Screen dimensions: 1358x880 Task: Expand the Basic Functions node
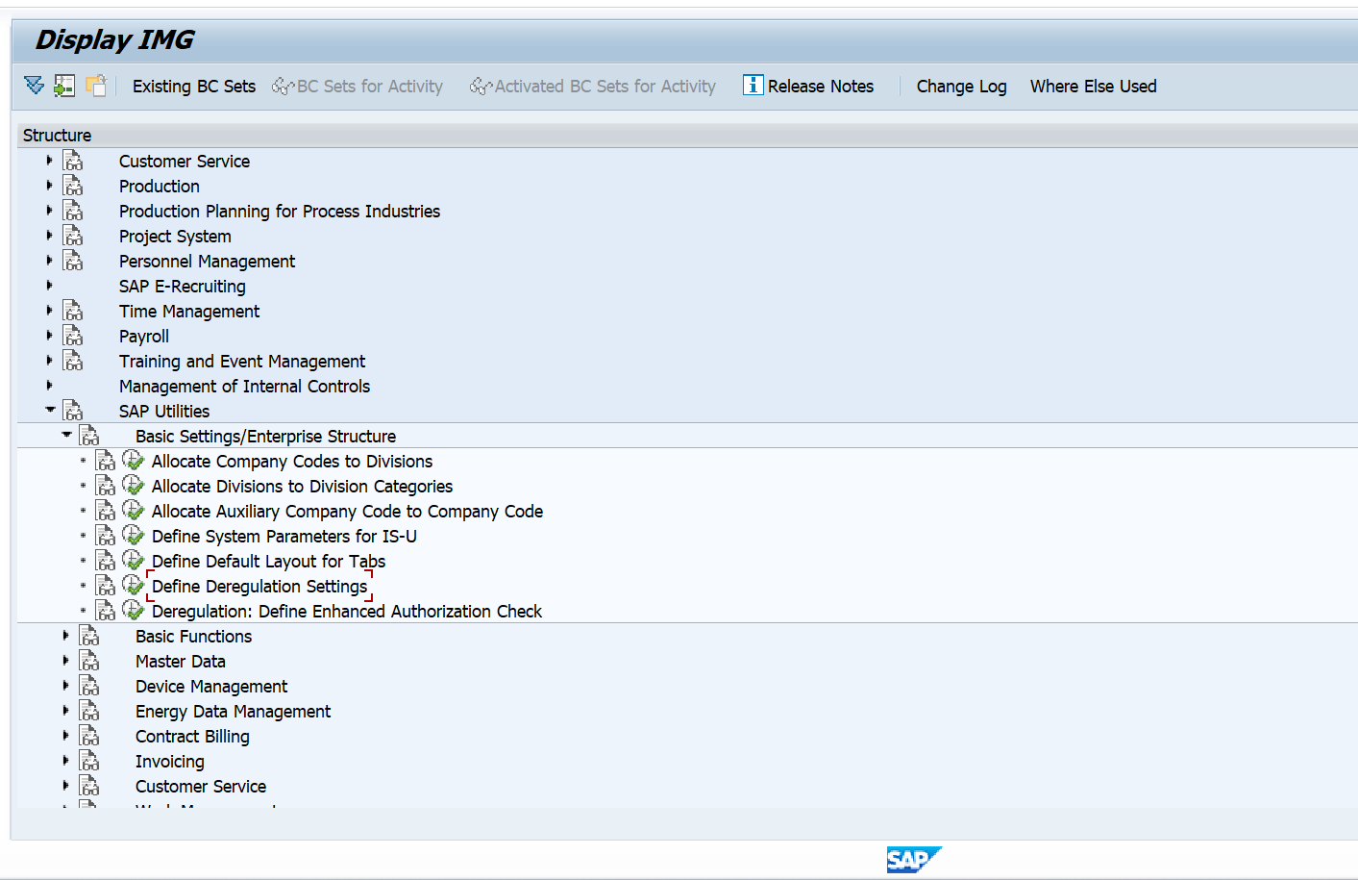[65, 636]
